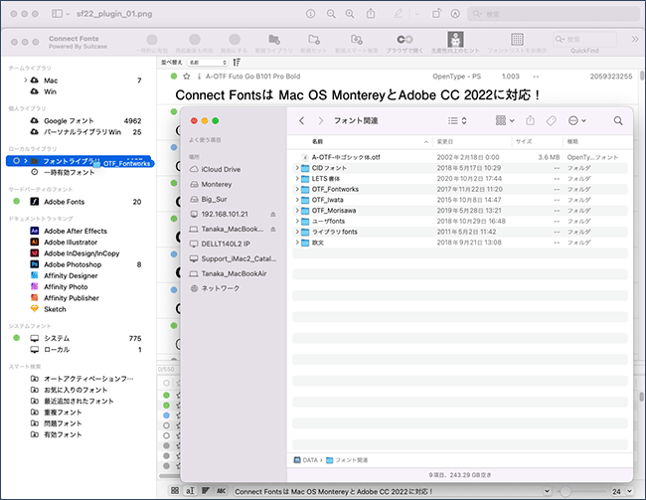This screenshot has height=500, width=646.
Task: Select the Win team library
Action: pyautogui.click(x=51, y=91)
